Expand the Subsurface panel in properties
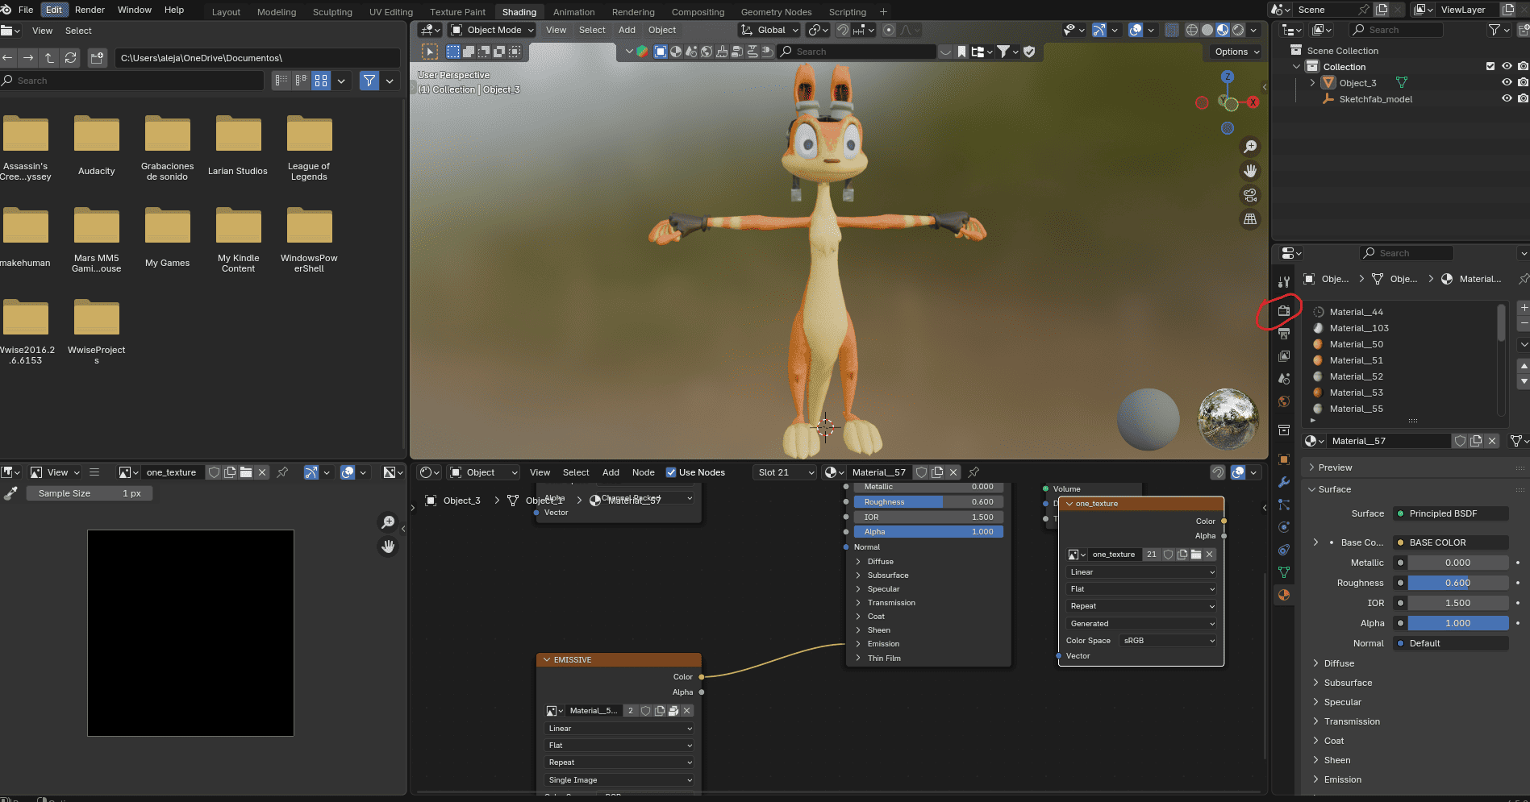The image size is (1530, 802). click(1347, 683)
